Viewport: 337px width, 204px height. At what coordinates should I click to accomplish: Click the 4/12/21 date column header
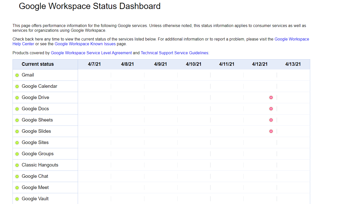260,64
